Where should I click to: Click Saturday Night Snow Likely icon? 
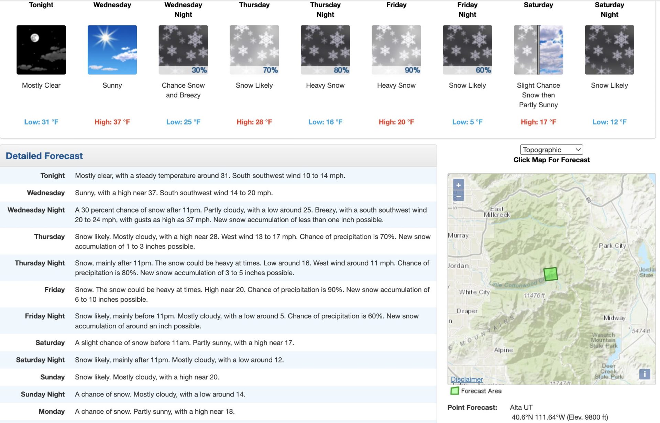point(609,50)
